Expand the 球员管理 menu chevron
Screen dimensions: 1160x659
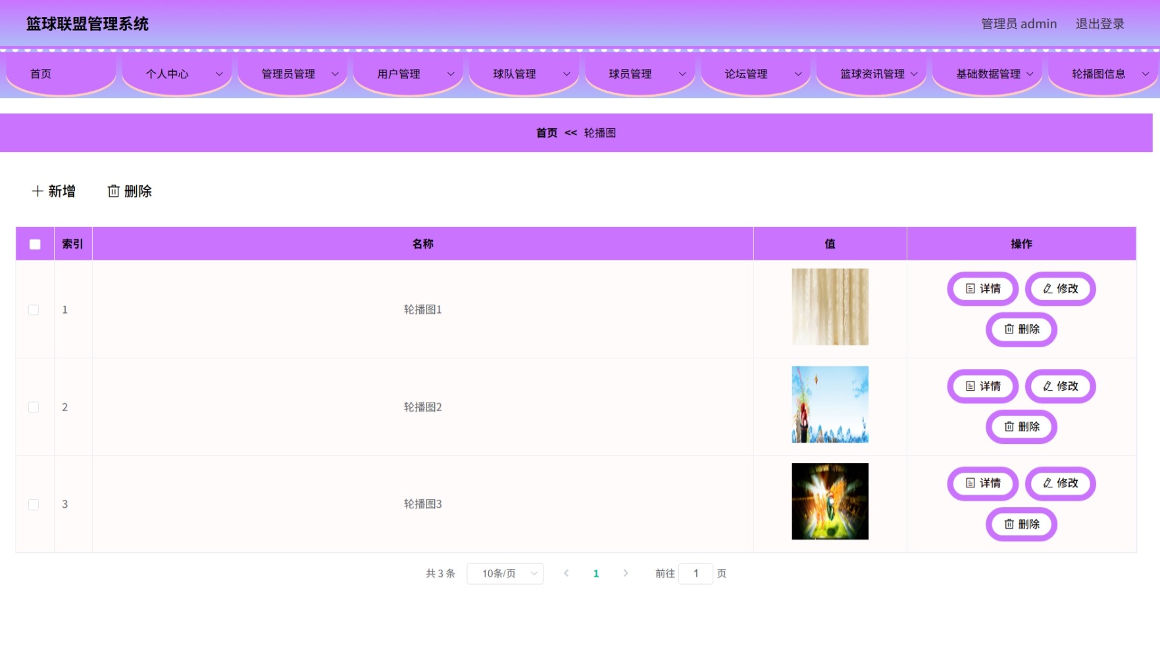click(x=682, y=74)
